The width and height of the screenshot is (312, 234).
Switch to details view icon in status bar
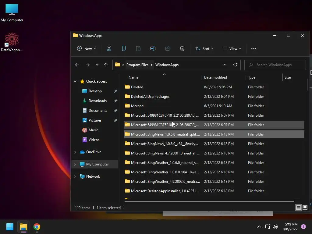pyautogui.click(x=299, y=208)
